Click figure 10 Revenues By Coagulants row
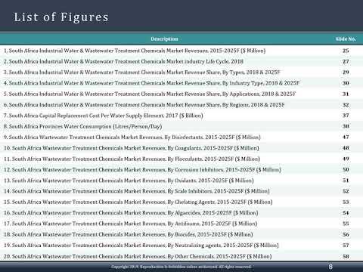 coord(132,148)
